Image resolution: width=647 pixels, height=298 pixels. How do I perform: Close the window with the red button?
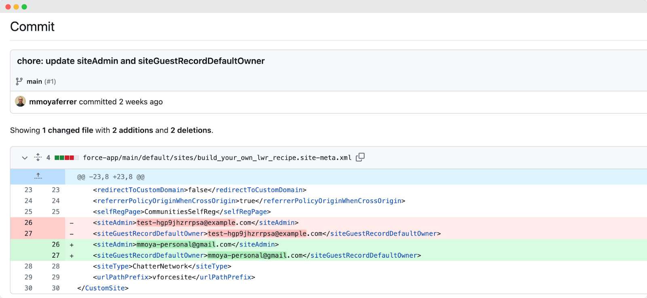(x=8, y=7)
